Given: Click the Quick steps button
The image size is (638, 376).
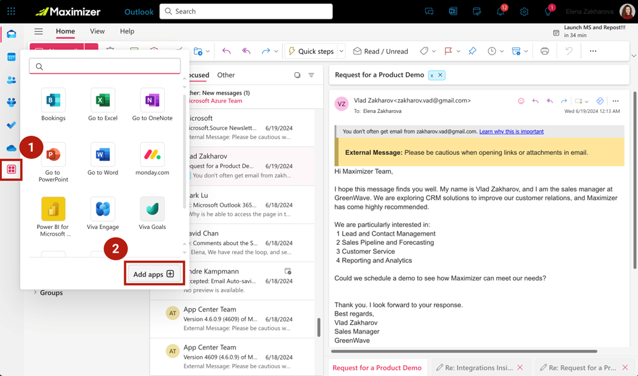Looking at the screenshot, I should (311, 51).
